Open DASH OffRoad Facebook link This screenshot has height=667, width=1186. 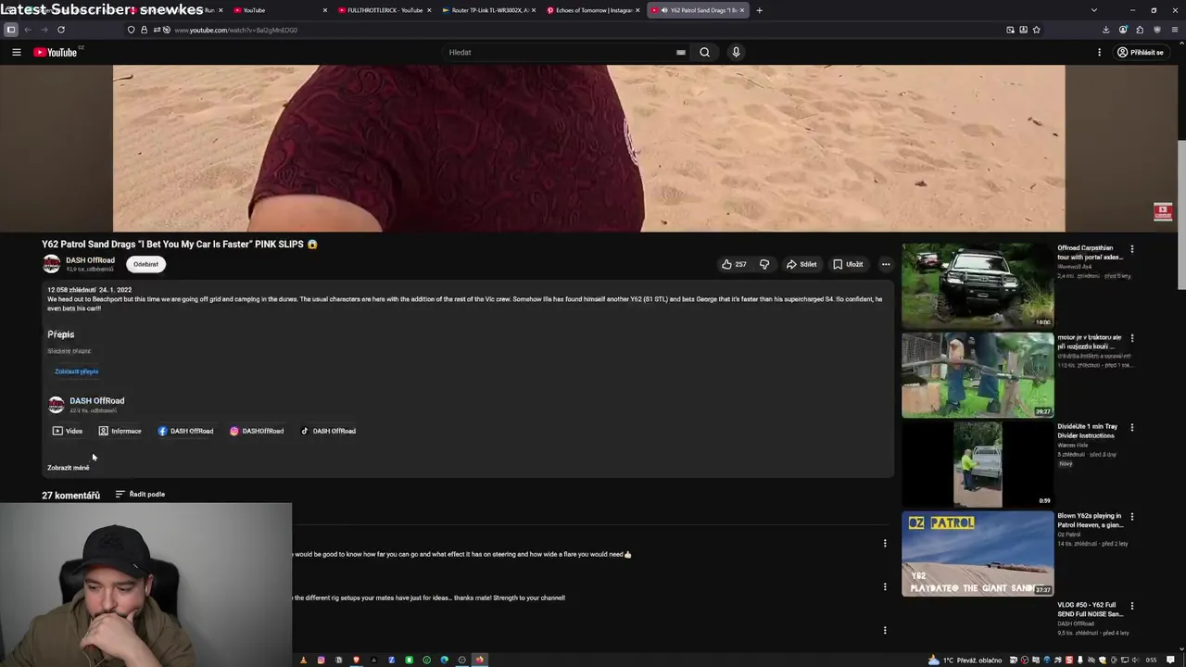[185, 431]
